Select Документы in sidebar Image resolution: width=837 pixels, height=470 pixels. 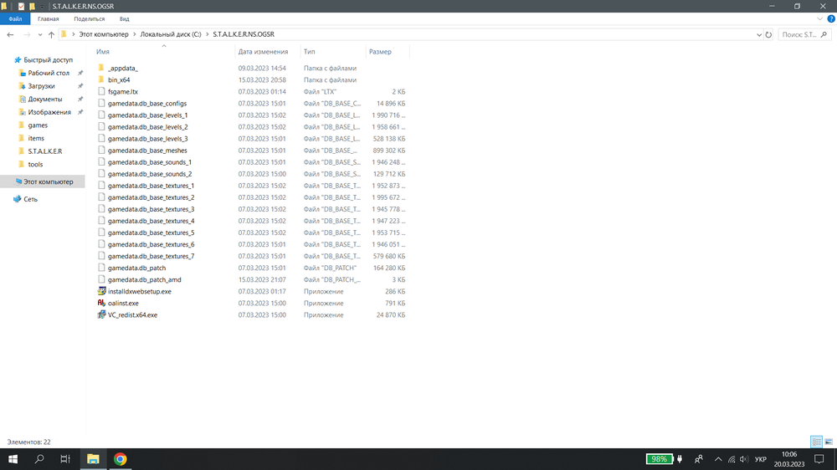[45, 100]
